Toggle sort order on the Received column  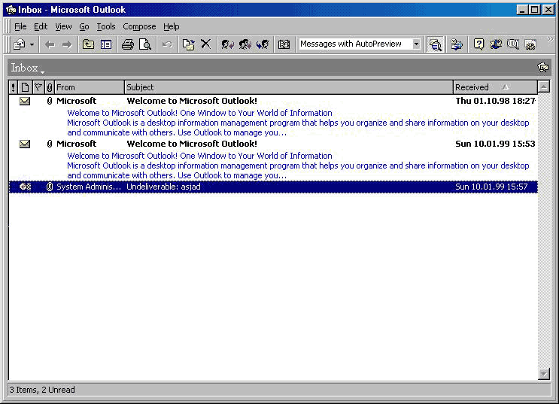tap(494, 87)
